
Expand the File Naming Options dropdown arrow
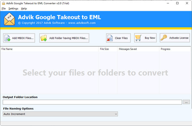[x=116, y=114]
